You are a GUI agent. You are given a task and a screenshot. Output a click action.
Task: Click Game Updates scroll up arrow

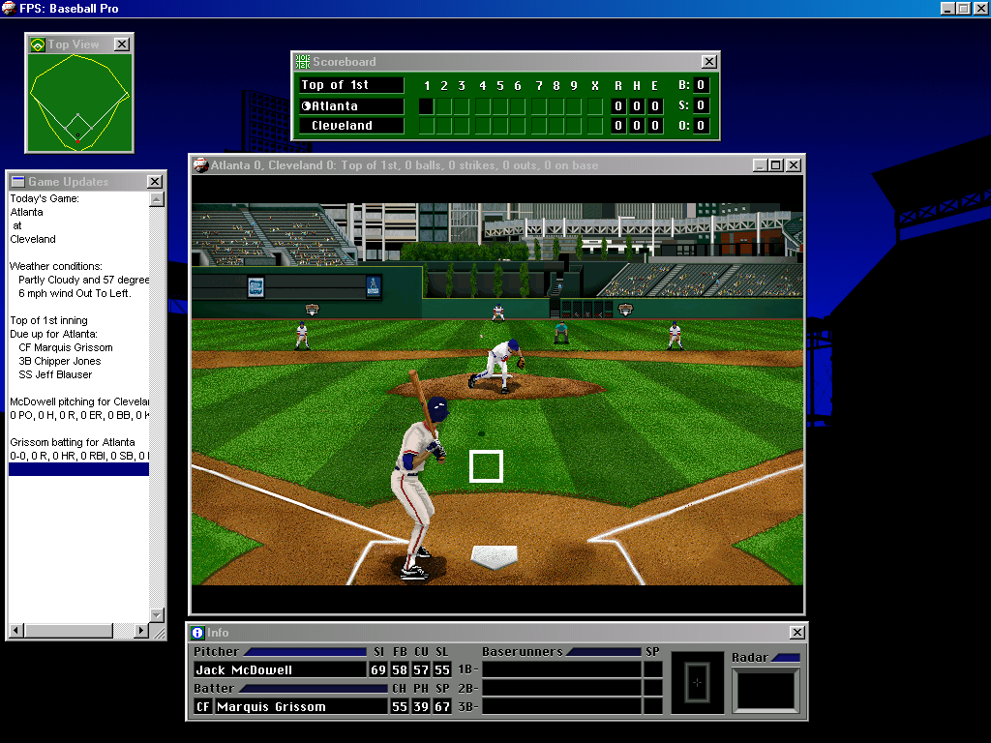pos(157,199)
